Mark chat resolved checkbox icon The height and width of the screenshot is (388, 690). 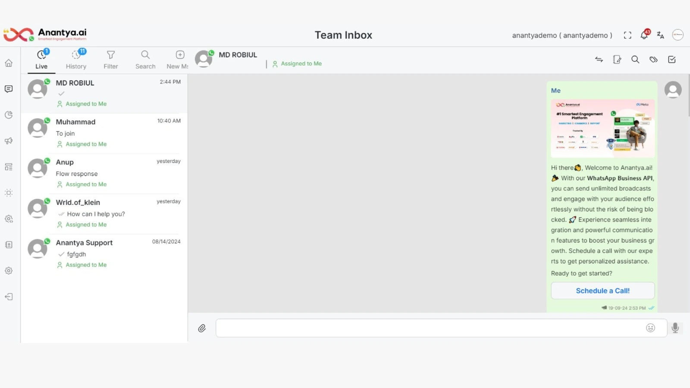point(672,59)
